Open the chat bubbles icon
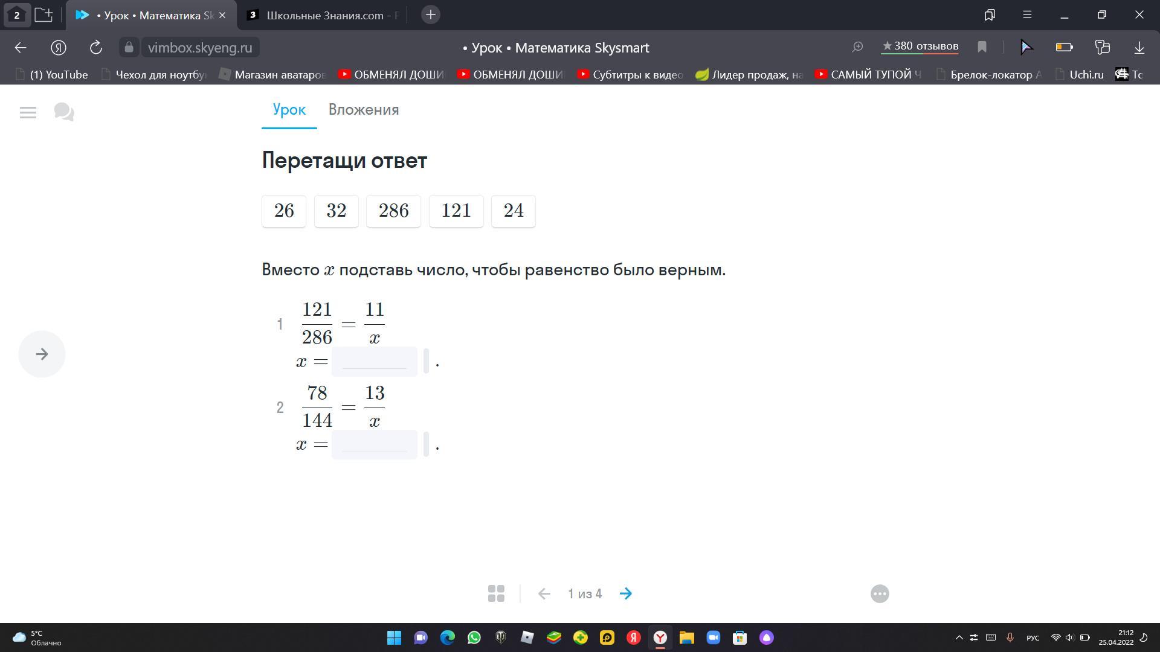The height and width of the screenshot is (652, 1160). pos(64,112)
